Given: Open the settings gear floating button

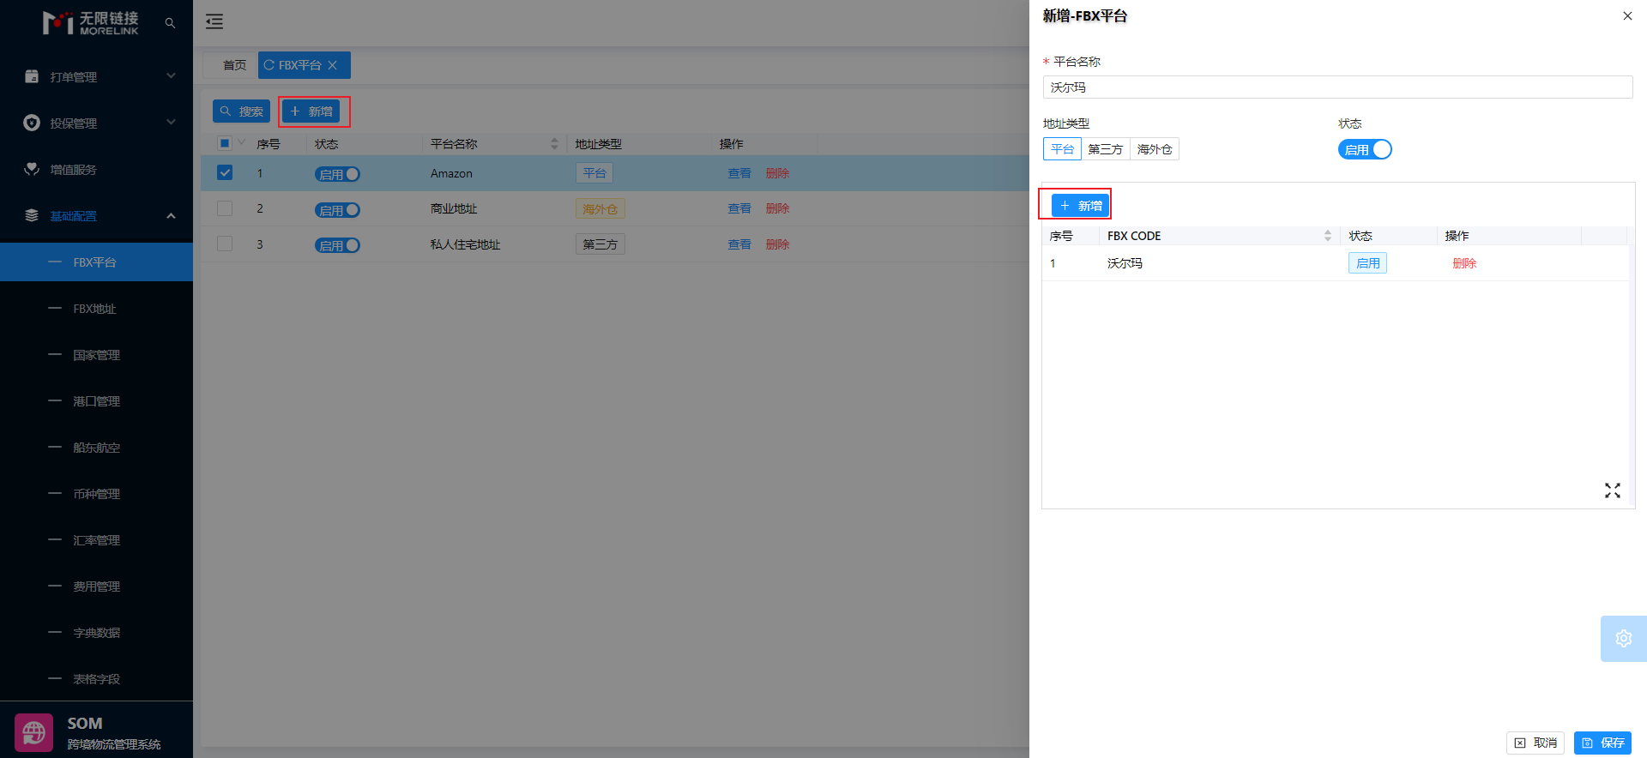Looking at the screenshot, I should (x=1624, y=638).
